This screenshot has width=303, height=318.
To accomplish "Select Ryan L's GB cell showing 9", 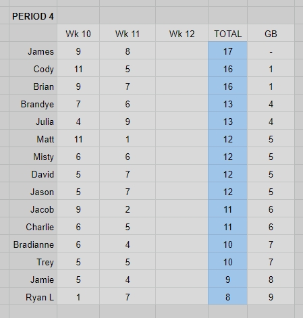I will tap(271, 296).
